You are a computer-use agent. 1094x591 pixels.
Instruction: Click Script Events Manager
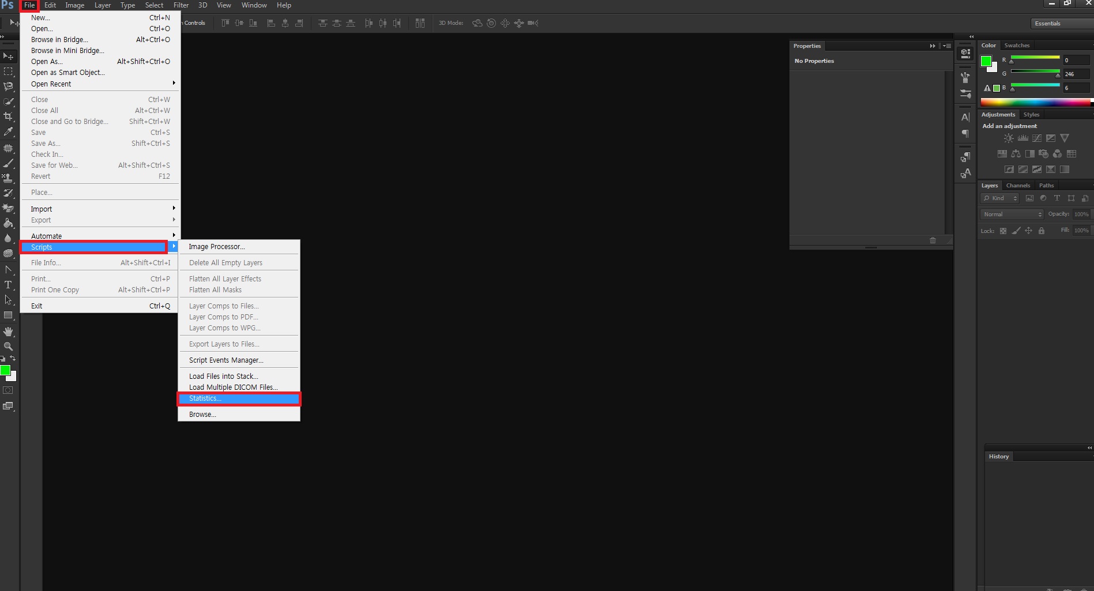(x=239, y=360)
